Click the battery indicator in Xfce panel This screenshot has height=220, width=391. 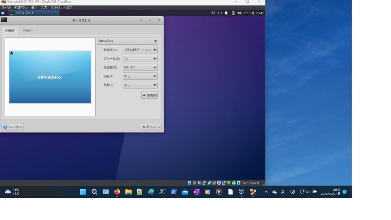233,13
